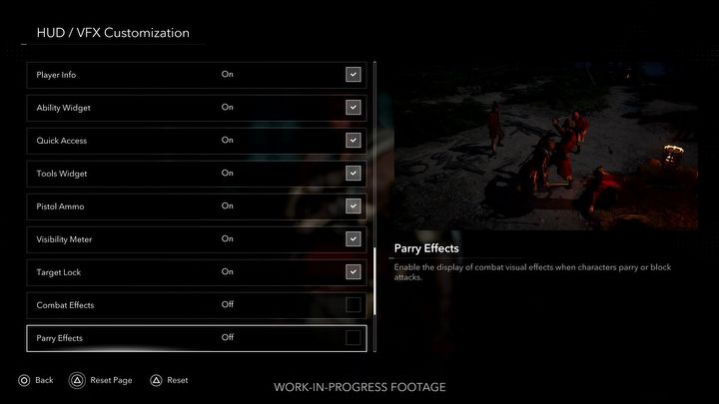This screenshot has width=719, height=404.
Task: Untick the Visibility Meter checkbox
Action: pos(354,239)
